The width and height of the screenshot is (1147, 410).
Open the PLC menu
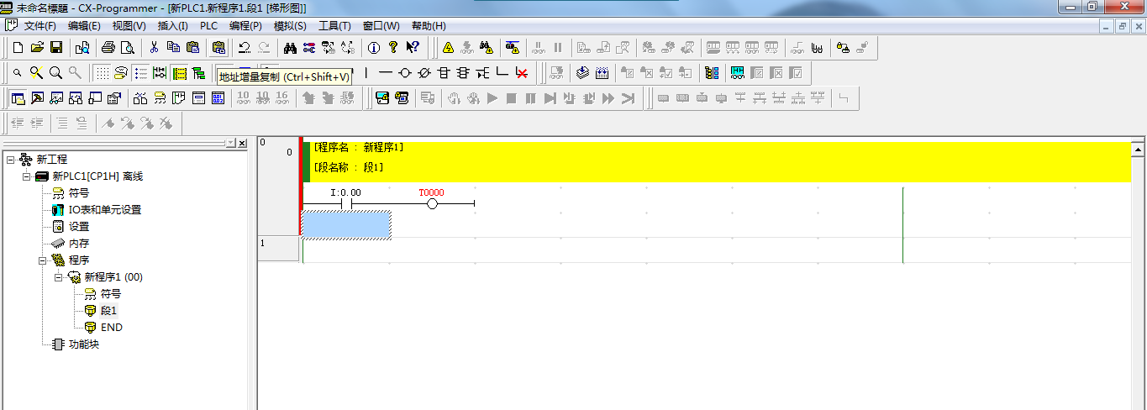(x=208, y=26)
